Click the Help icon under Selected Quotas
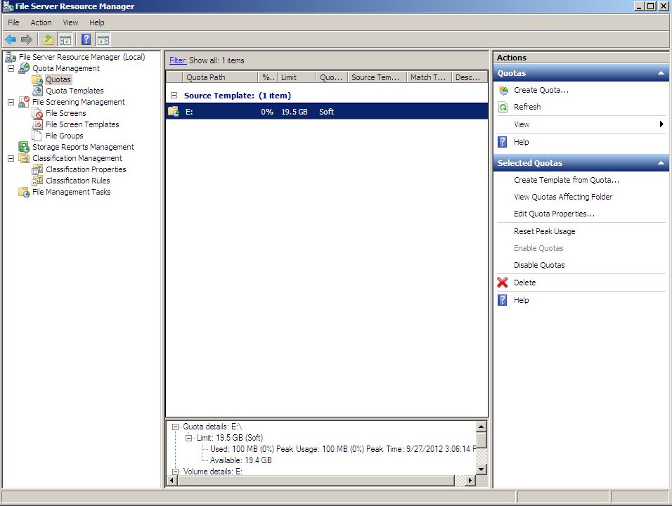The width and height of the screenshot is (672, 506). (501, 299)
